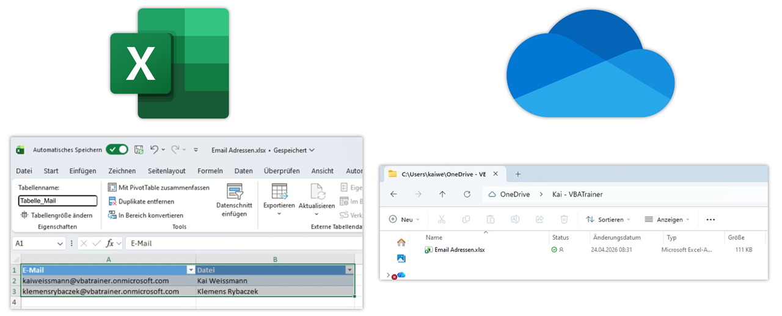
Task: Refresh the Explorer folder view
Action: click(467, 194)
